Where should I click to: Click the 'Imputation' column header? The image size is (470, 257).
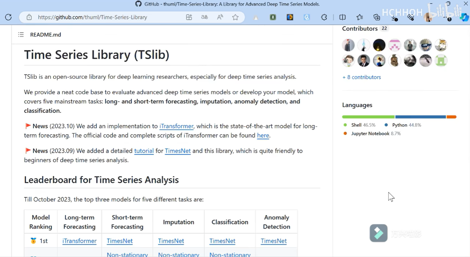[179, 222]
